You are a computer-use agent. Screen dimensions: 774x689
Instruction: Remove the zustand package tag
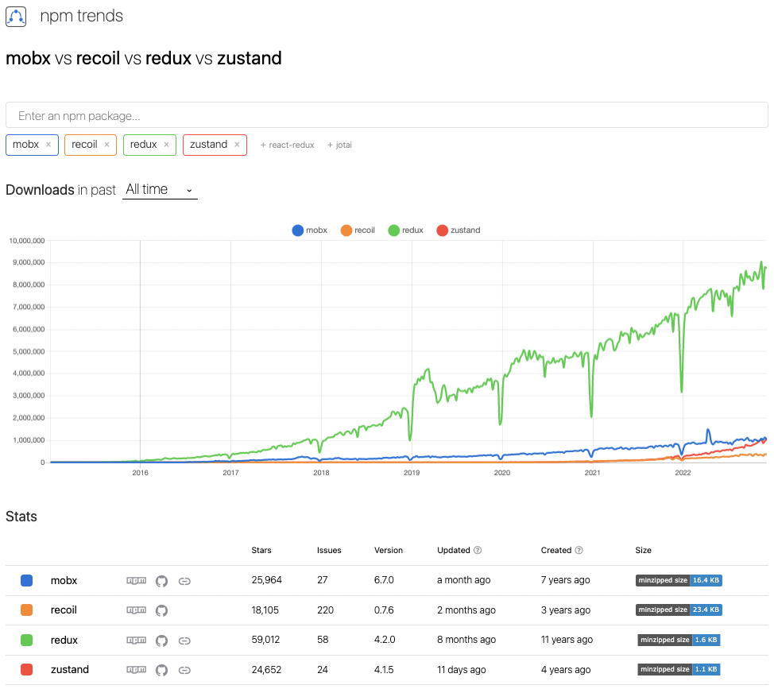(237, 145)
